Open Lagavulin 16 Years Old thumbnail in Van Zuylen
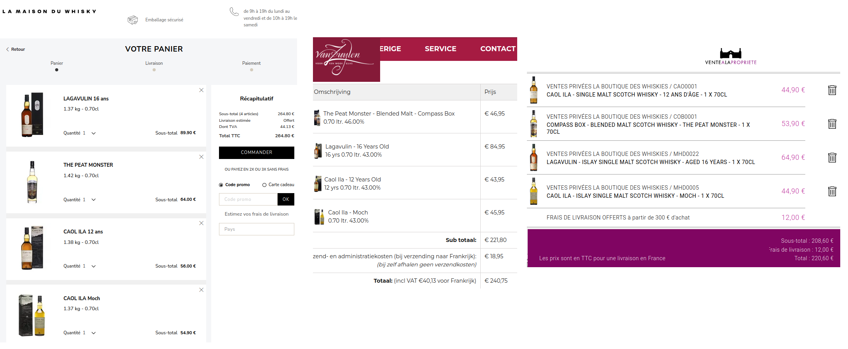The image size is (848, 349). click(318, 150)
